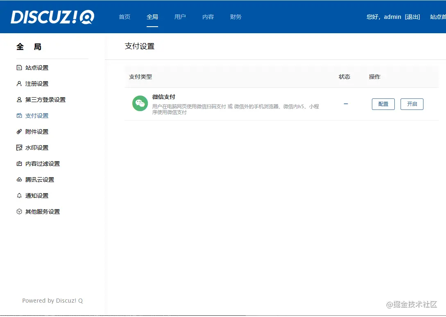
Task: Click the [退出] logout link
Action: [x=412, y=17]
